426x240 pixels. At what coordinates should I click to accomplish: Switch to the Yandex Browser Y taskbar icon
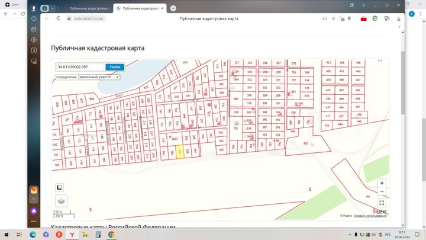72,235
